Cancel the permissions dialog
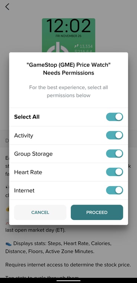 40,213
